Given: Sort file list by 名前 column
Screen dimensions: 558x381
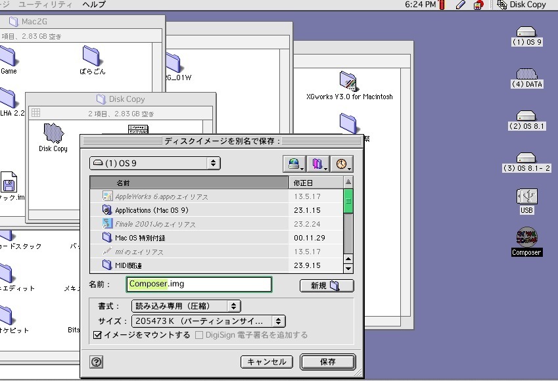Looking at the screenshot, I should [189, 183].
